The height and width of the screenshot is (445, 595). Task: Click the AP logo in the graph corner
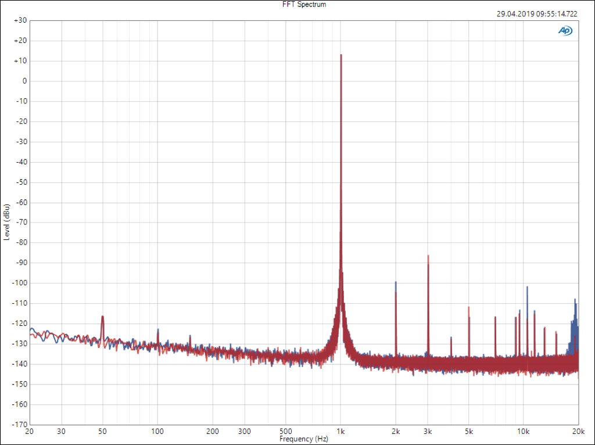click(x=564, y=31)
